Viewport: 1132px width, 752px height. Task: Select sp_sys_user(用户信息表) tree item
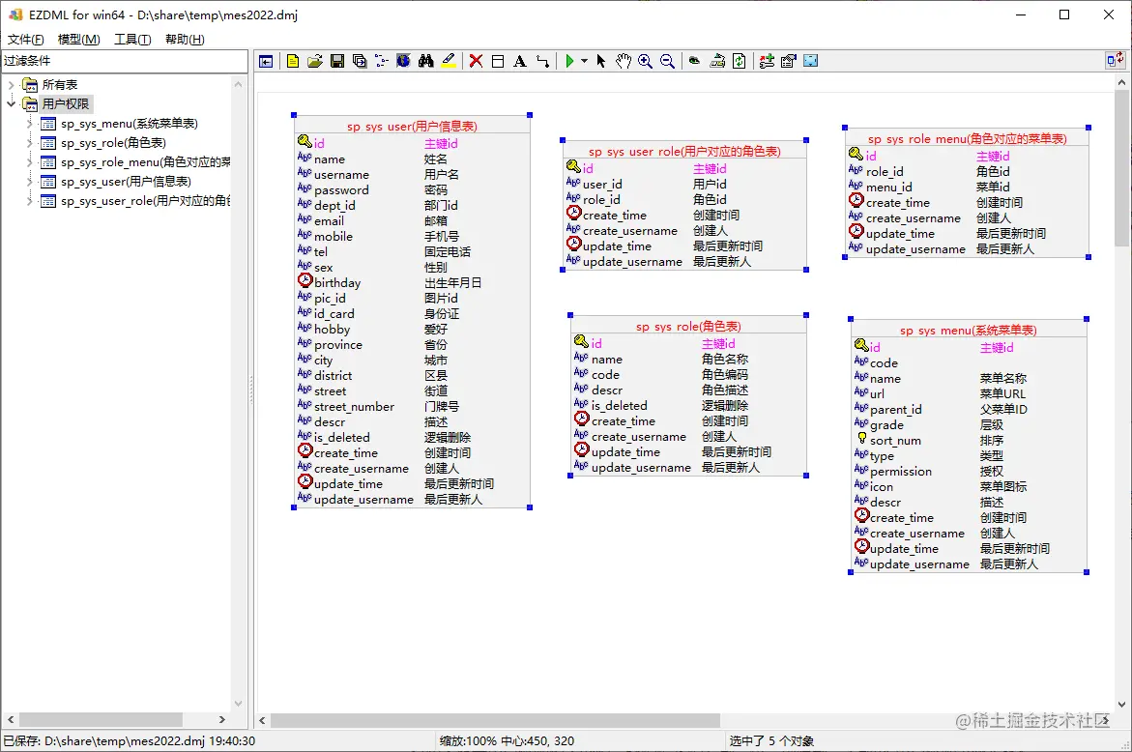pos(126,181)
